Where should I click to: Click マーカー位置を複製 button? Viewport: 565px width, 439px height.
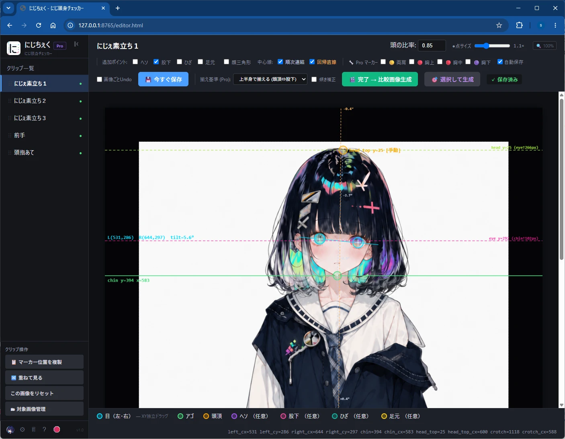point(44,362)
